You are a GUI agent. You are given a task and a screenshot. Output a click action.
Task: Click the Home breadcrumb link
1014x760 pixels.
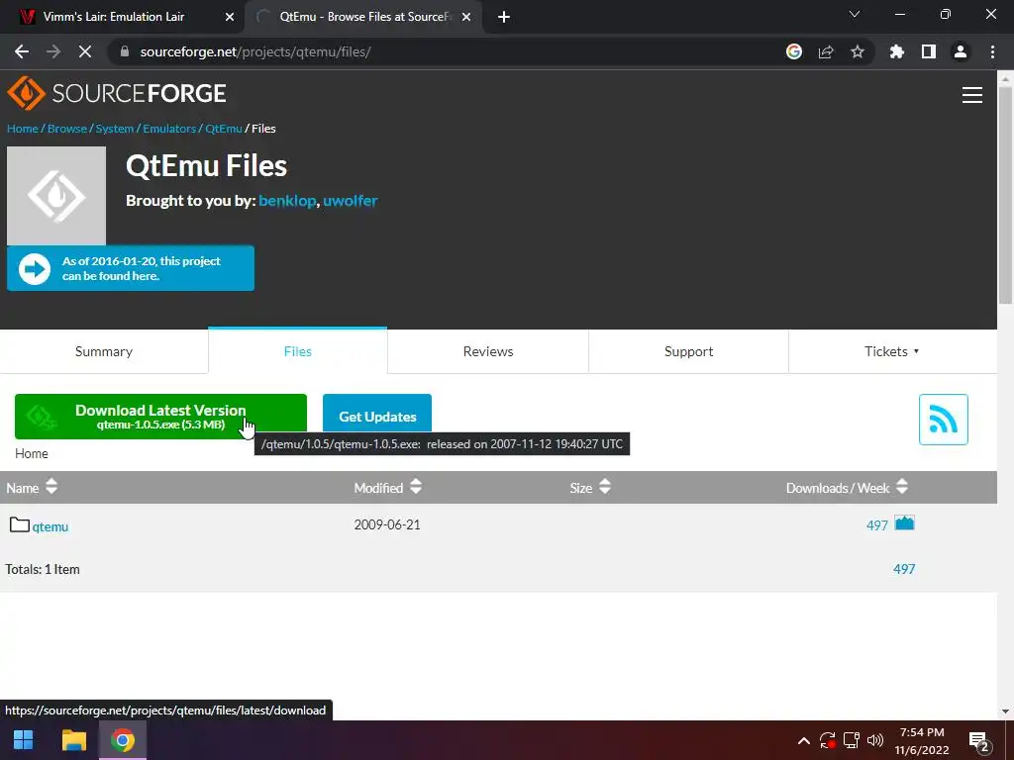pyautogui.click(x=22, y=129)
